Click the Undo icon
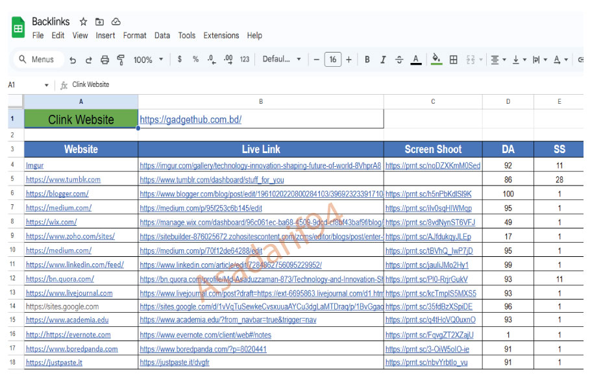This screenshot has height=386, width=590. click(73, 58)
